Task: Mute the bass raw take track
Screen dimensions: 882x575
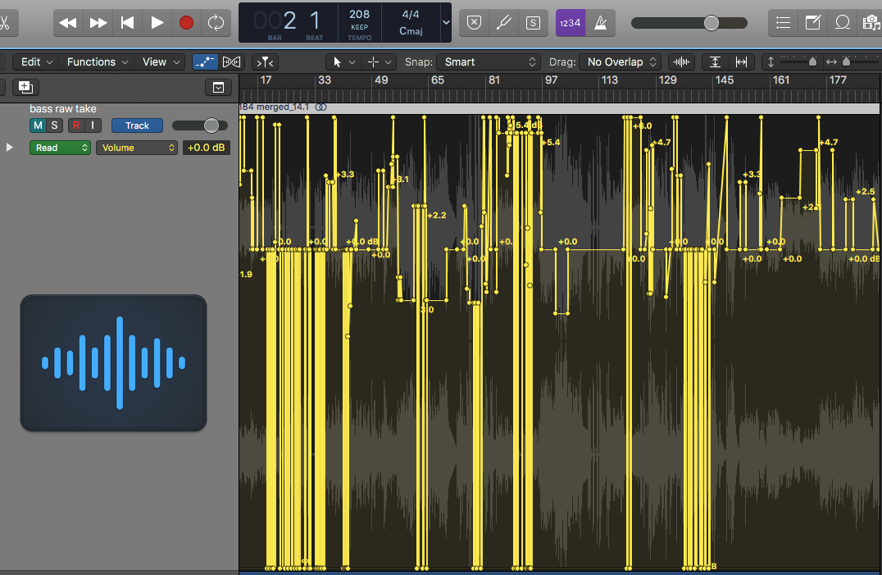Action: 38,125
